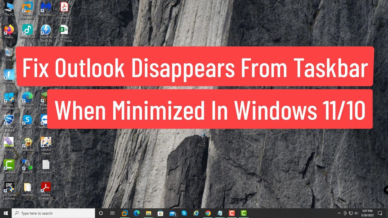Launch Genshin Impact shortcut
The image size is (388, 218).
[x=46, y=146]
